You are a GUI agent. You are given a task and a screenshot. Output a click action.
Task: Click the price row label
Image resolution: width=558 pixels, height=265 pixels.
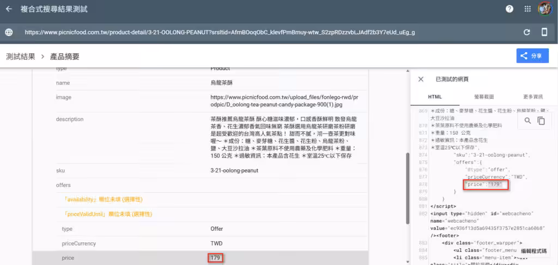pyautogui.click(x=68, y=258)
